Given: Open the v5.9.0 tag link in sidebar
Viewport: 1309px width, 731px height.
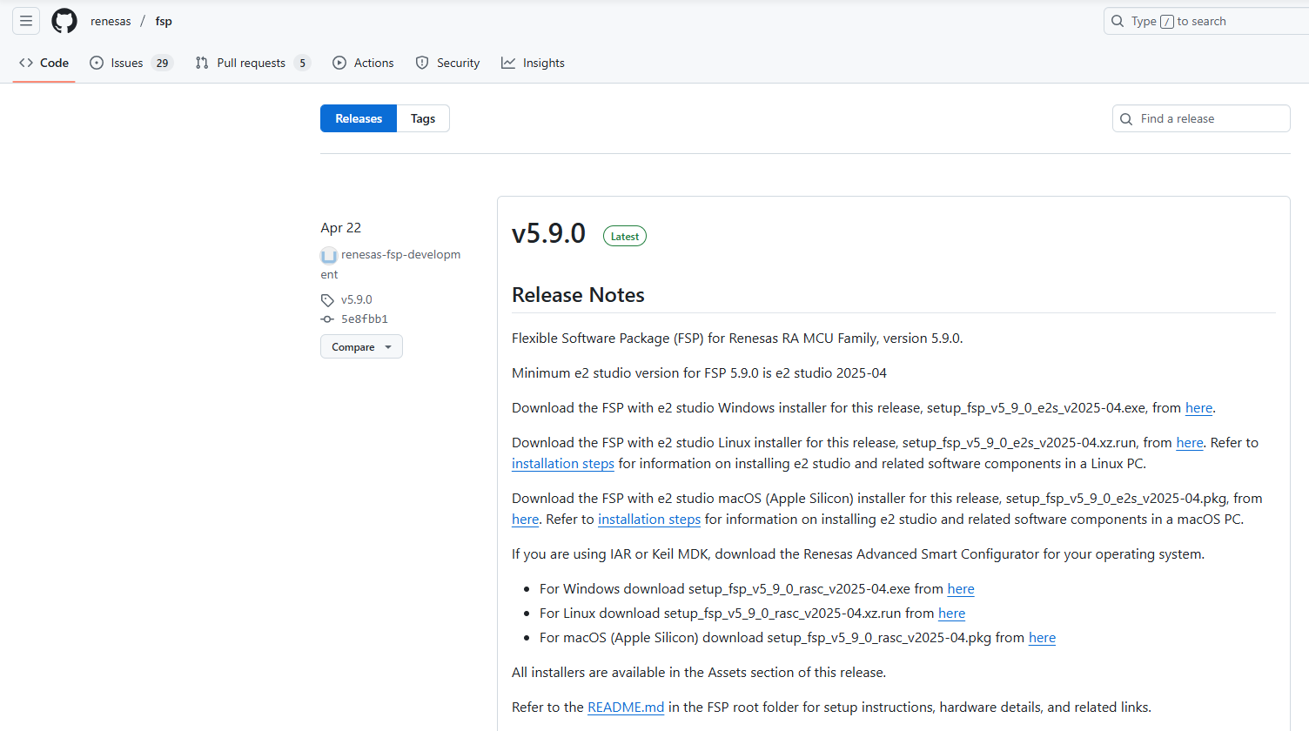Looking at the screenshot, I should click(356, 299).
